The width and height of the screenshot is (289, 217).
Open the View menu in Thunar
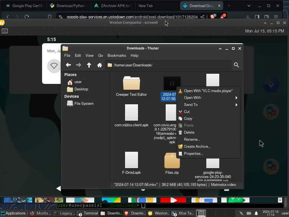pyautogui.click(x=89, y=56)
